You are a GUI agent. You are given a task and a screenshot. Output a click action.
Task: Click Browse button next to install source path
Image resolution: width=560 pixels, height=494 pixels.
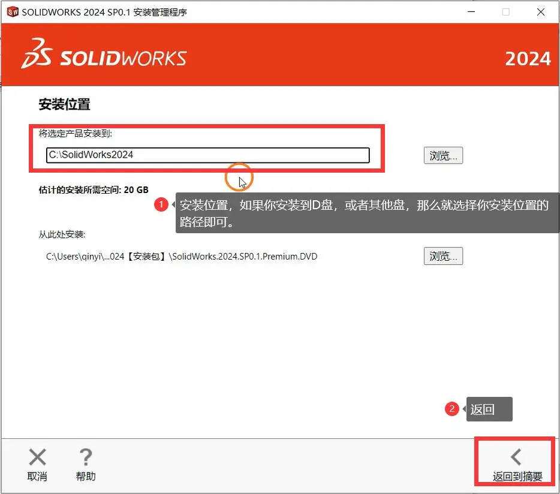click(443, 256)
